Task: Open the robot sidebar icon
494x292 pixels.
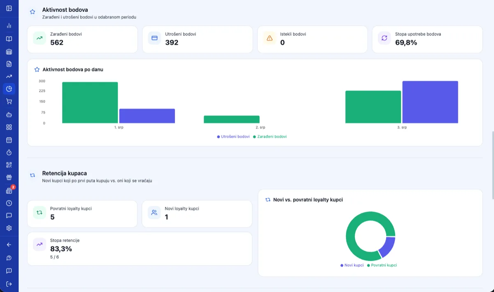Action: (9, 114)
